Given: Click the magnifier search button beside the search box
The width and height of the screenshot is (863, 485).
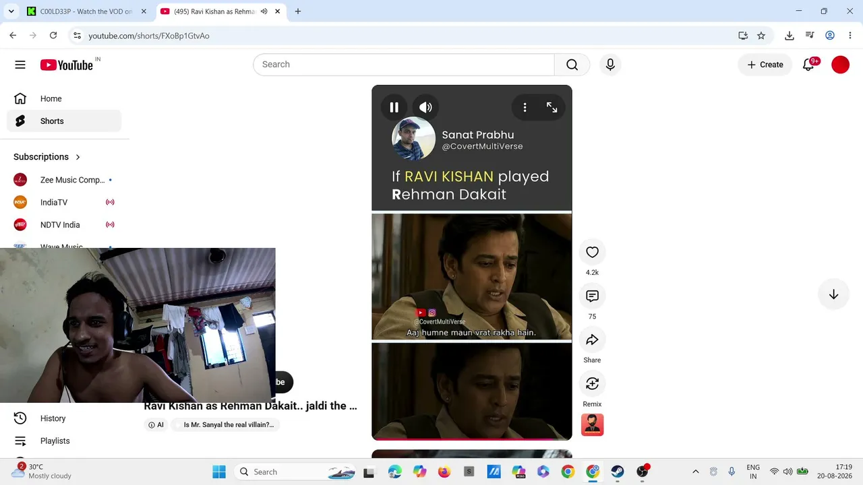Looking at the screenshot, I should pos(572,65).
